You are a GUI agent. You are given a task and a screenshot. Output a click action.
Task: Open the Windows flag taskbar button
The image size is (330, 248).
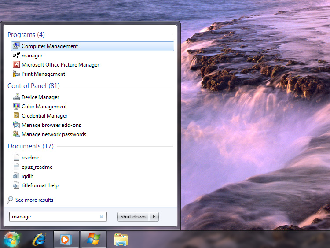pos(94,239)
